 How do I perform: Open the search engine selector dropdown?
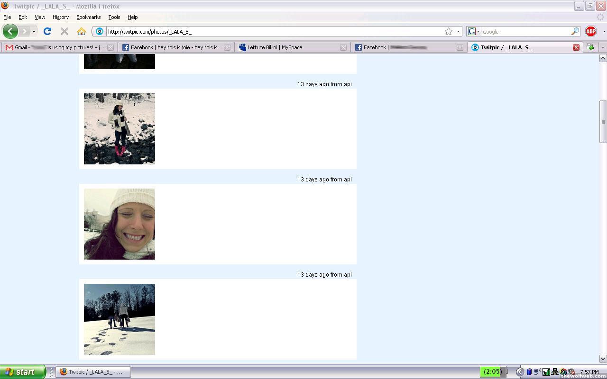point(474,31)
